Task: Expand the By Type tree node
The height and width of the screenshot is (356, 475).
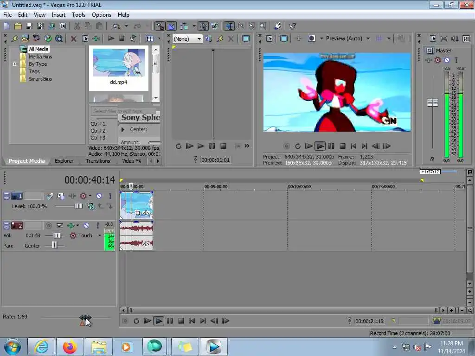Action: click(x=14, y=64)
